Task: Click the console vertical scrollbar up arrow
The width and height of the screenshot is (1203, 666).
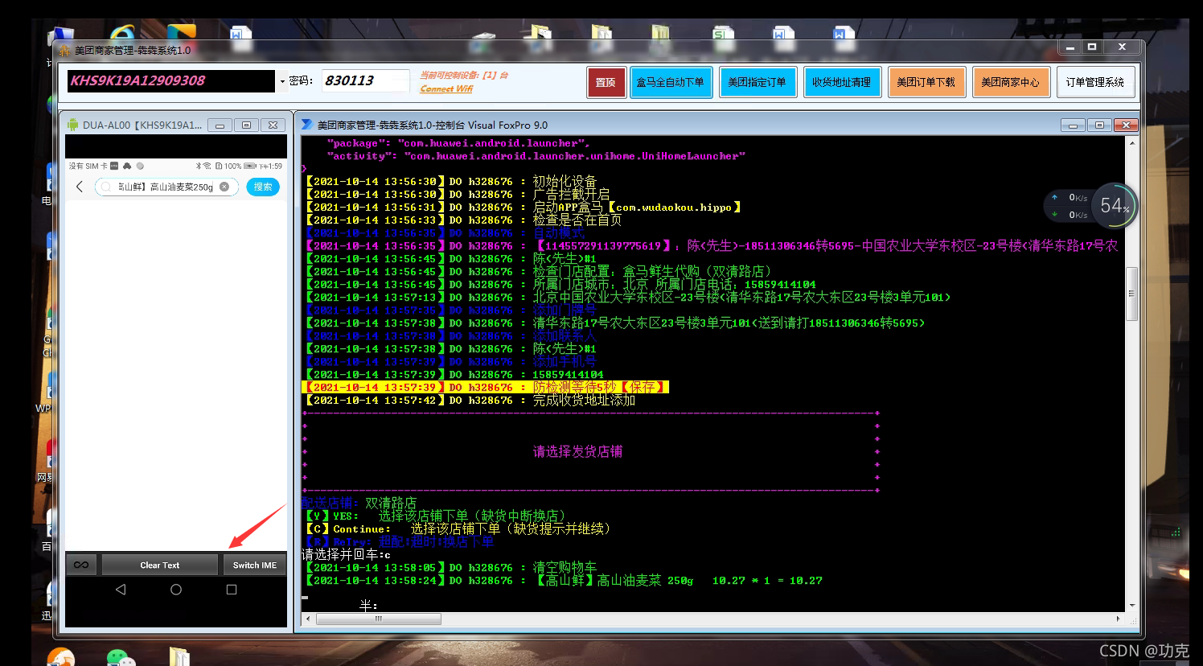Action: tap(1132, 142)
